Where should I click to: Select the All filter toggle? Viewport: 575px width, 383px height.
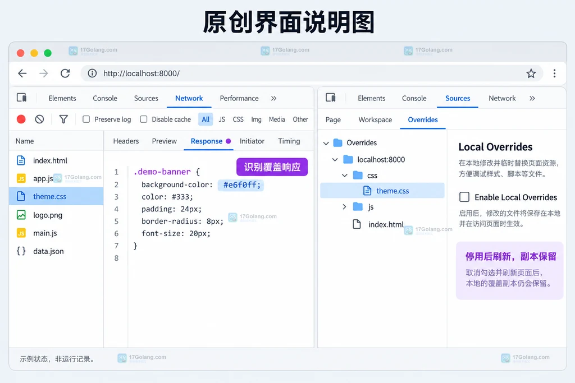(206, 119)
